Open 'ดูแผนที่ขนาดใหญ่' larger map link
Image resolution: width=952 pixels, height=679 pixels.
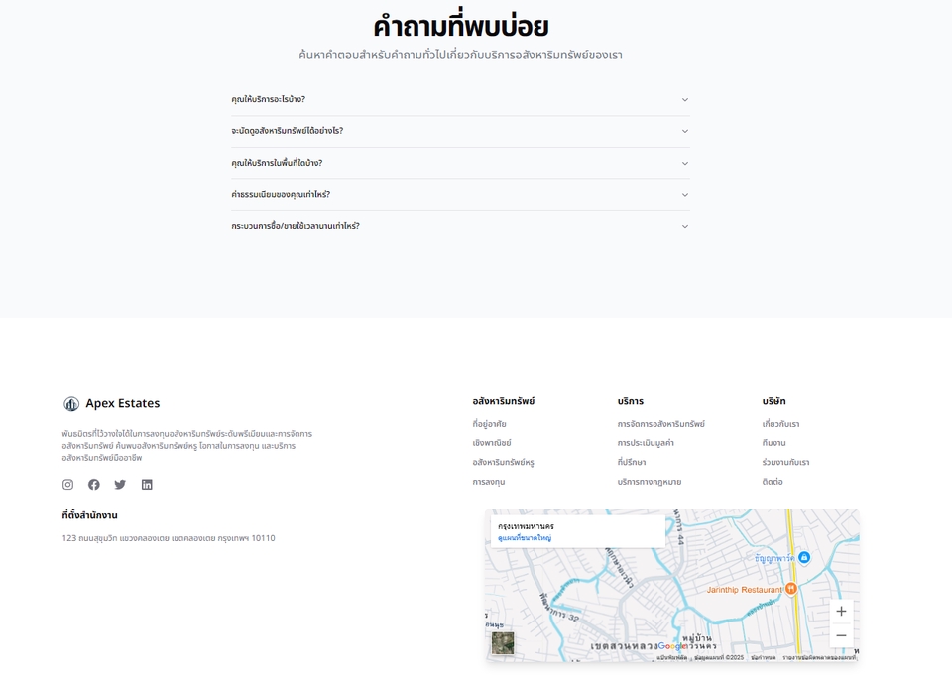tap(525, 538)
